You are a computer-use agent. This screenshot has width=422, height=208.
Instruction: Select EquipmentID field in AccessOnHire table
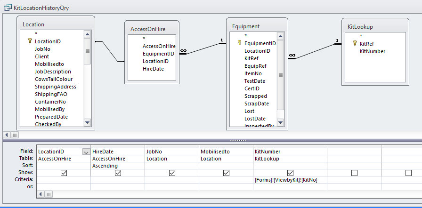click(158, 54)
